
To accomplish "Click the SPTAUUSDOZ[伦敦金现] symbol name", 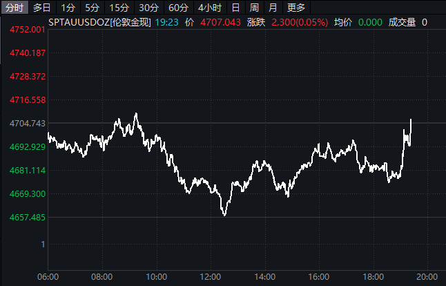I will coord(98,22).
